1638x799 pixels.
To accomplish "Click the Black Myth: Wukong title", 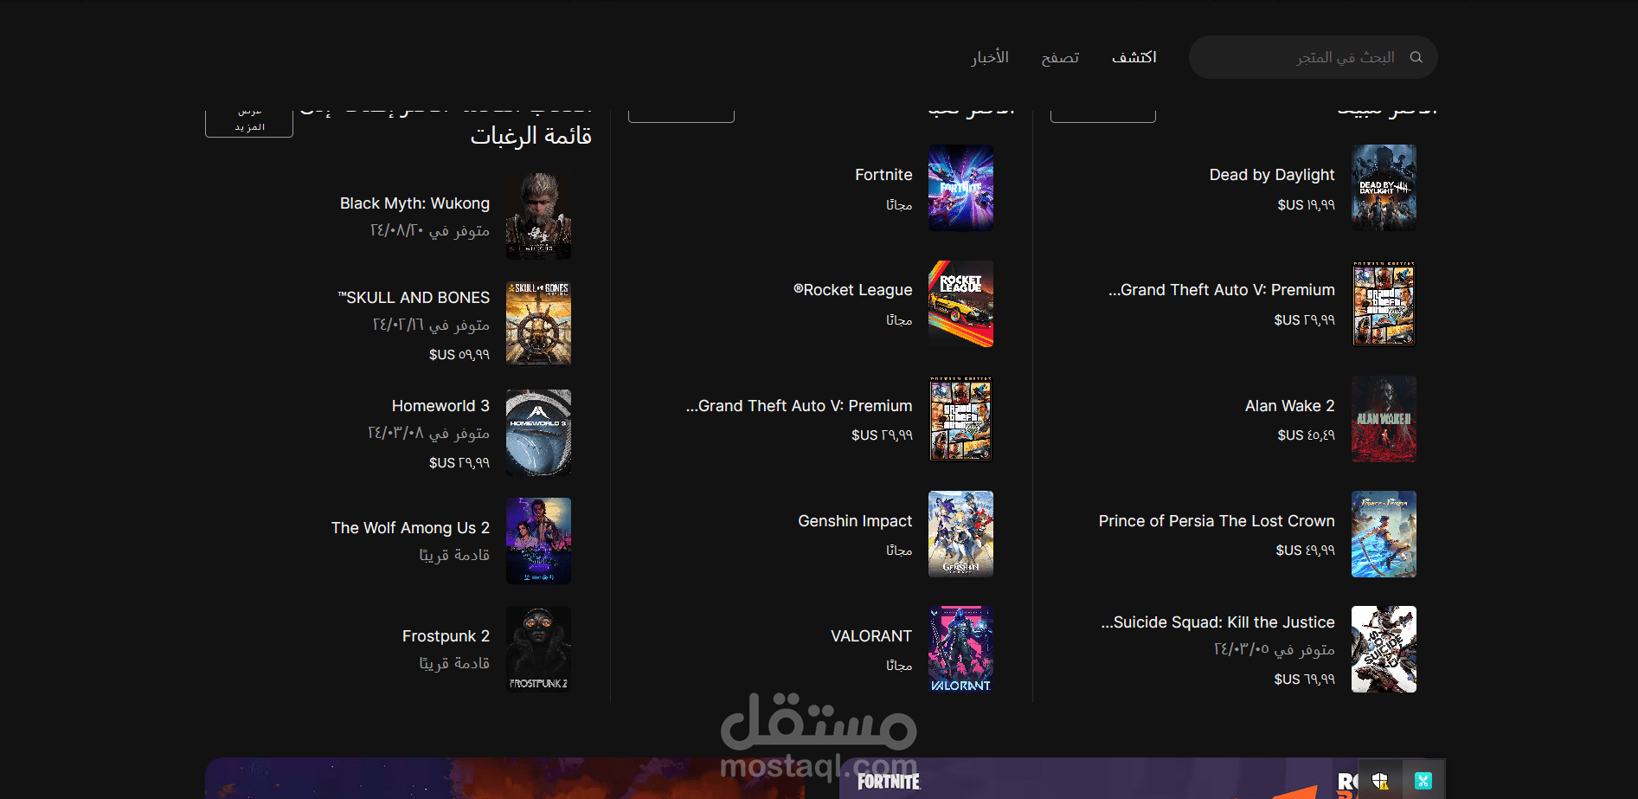I will click(414, 203).
